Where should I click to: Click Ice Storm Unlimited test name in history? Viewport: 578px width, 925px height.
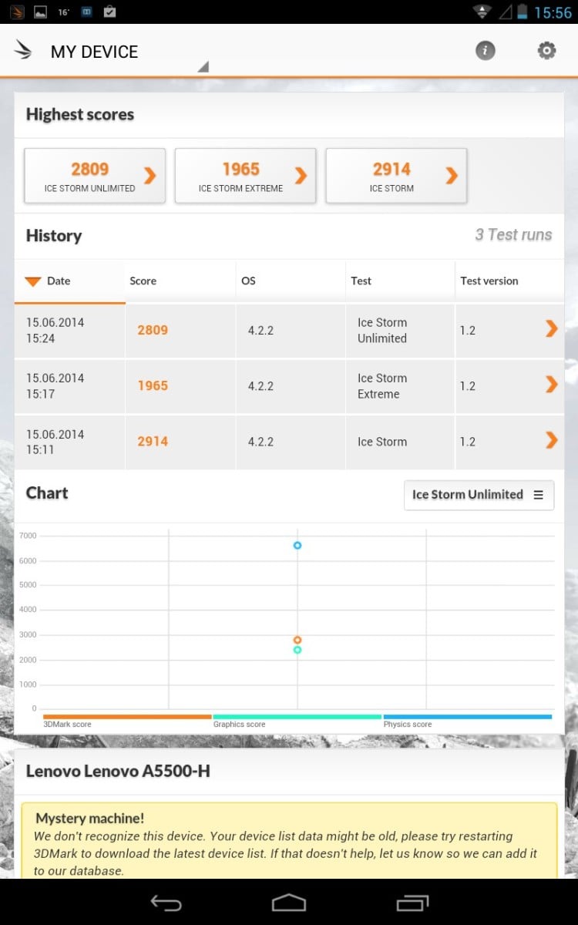point(382,330)
